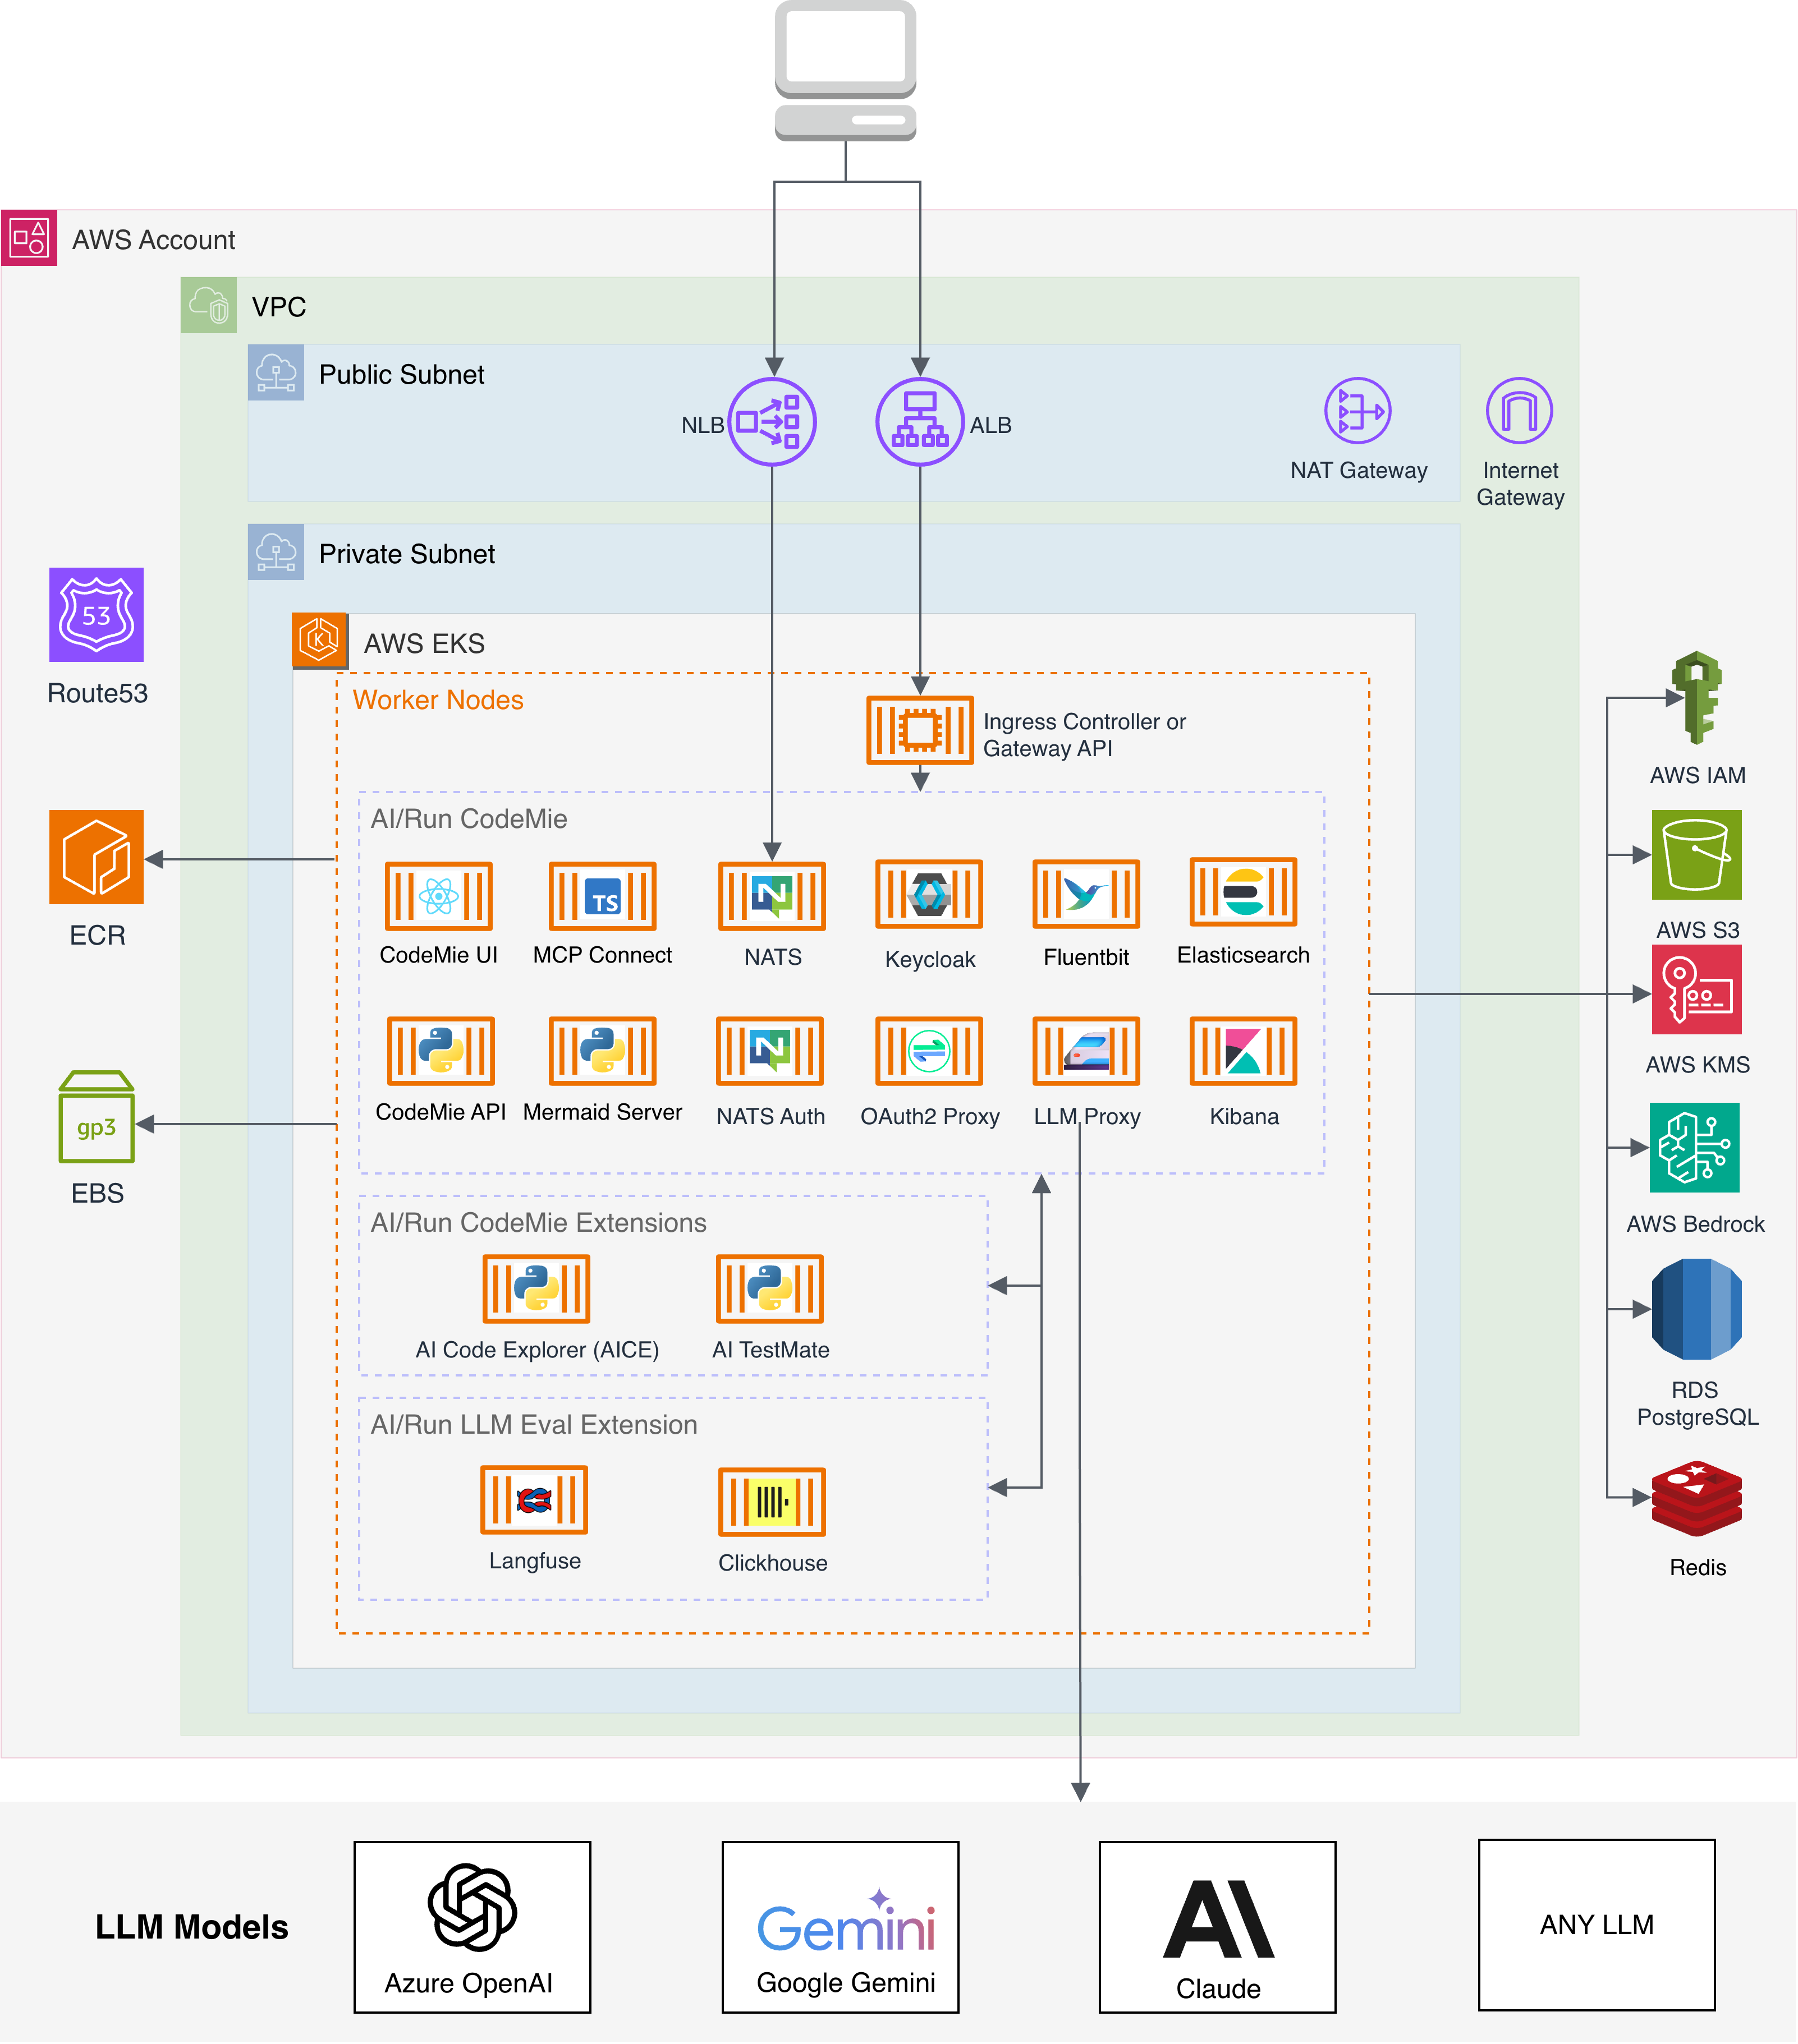Click the Fluentbit container icon
This screenshot has height=2044, width=1798.
pos(1086,894)
